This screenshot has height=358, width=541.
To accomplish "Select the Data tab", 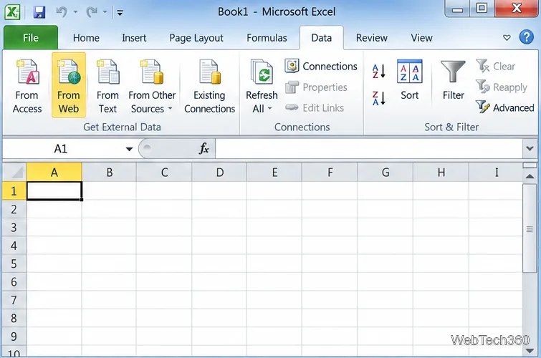I will click(x=322, y=38).
